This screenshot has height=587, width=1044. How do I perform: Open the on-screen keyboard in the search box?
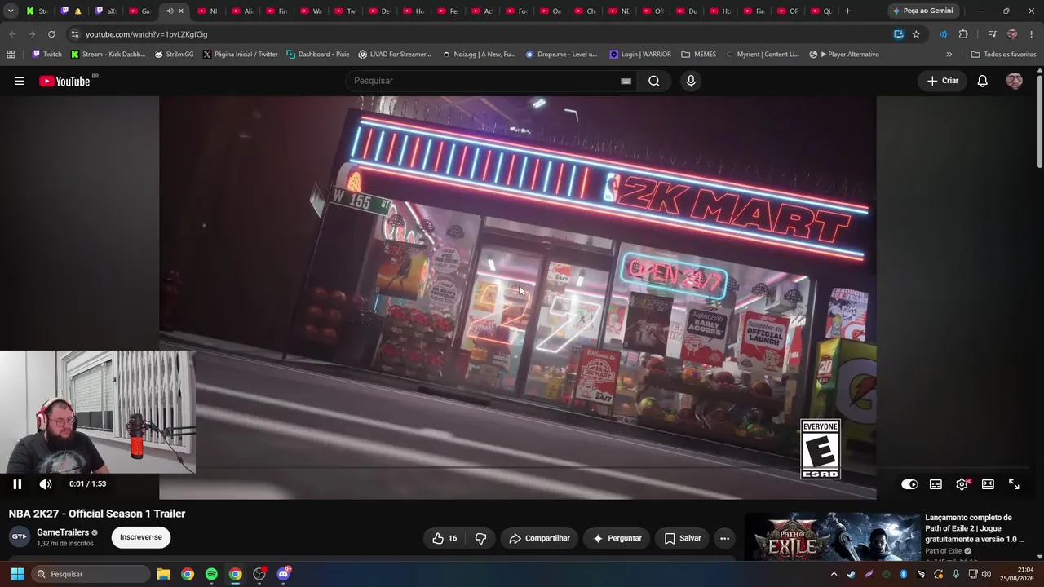tap(626, 81)
